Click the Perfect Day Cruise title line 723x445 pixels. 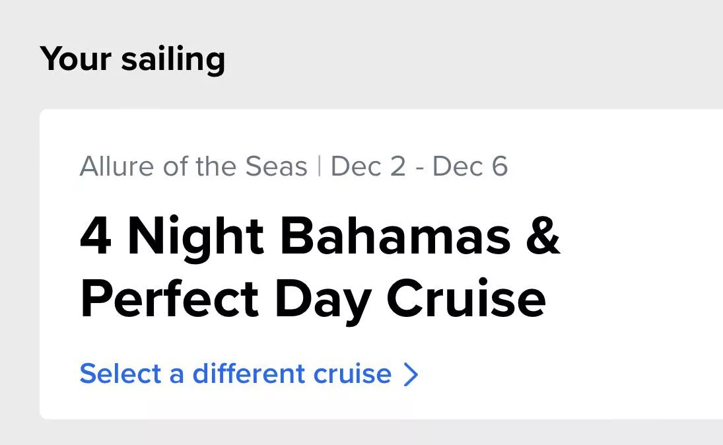(312, 298)
